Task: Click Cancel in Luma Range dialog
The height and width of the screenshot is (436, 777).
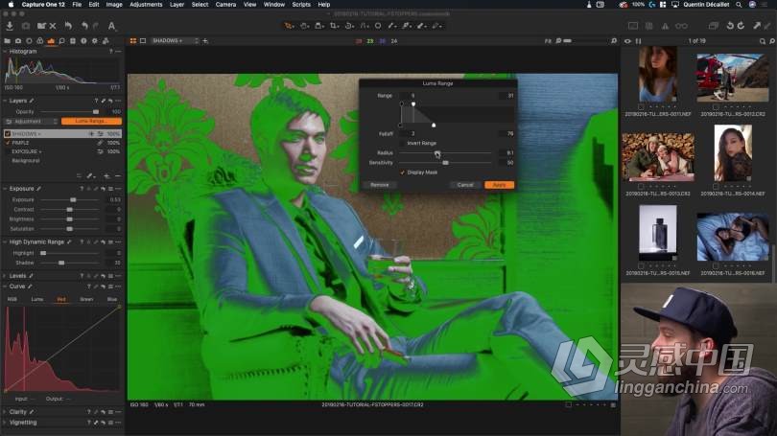Action: pyautogui.click(x=465, y=185)
